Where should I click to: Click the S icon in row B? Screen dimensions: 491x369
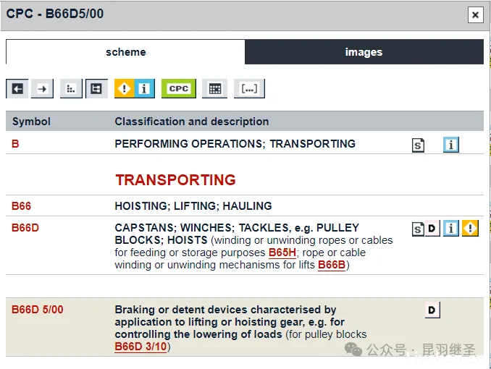point(418,145)
